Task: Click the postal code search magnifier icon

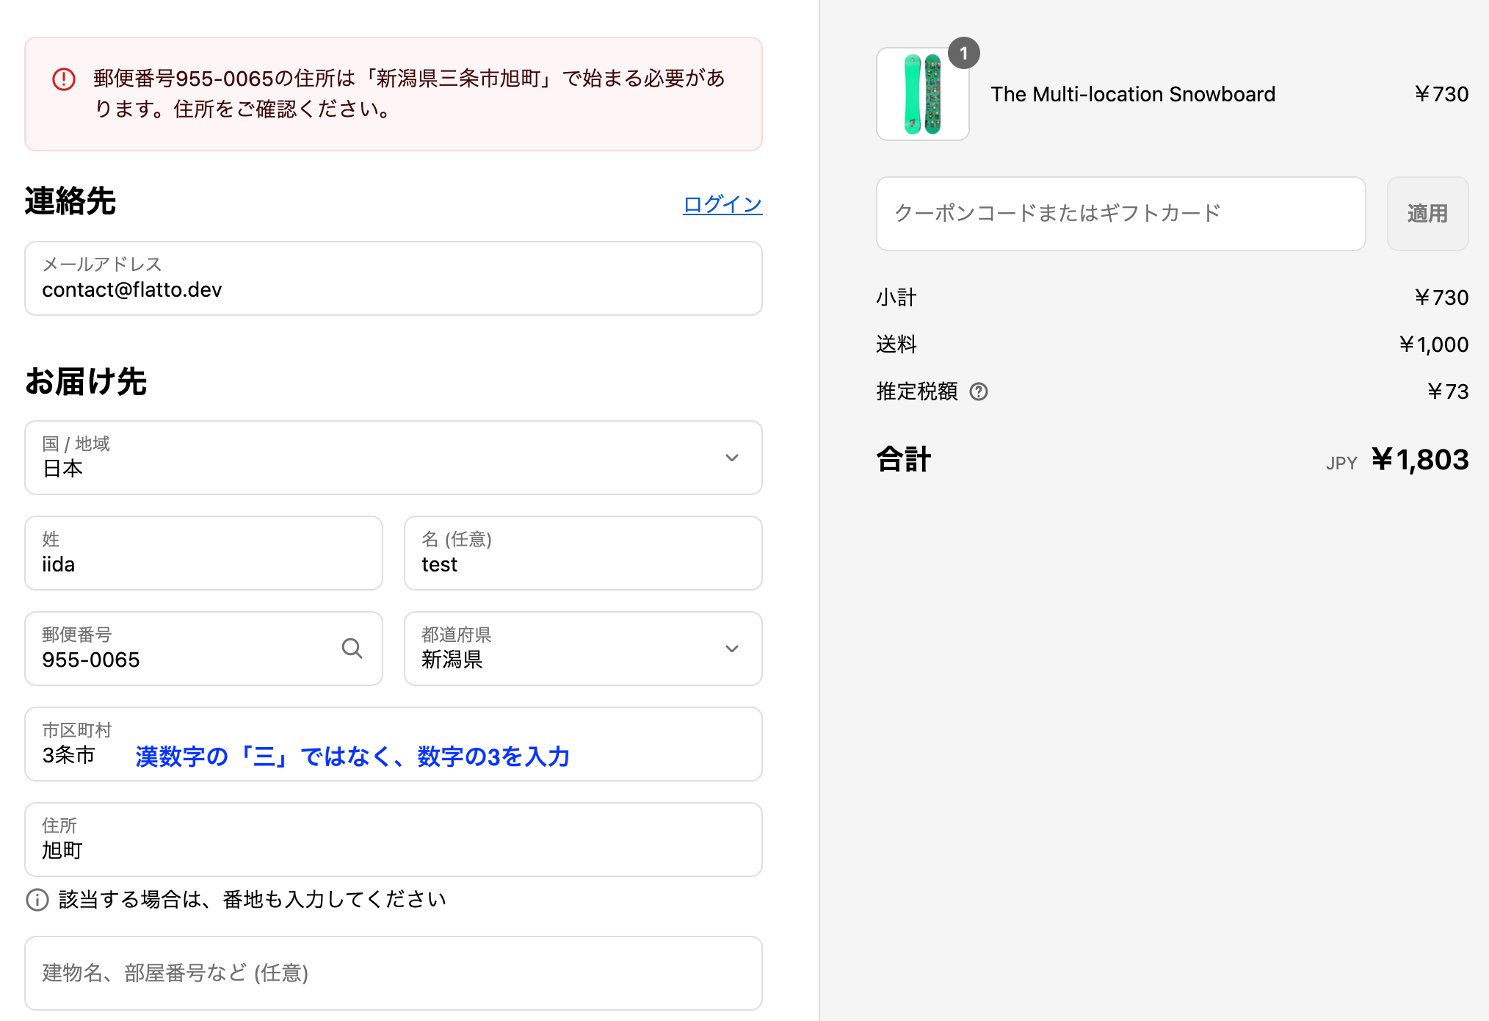Action: pyautogui.click(x=352, y=649)
